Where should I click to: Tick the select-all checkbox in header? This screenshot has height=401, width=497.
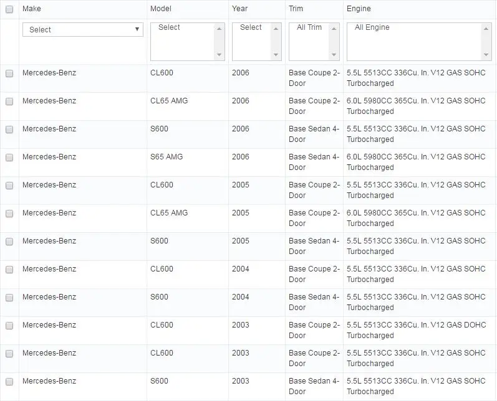point(9,9)
